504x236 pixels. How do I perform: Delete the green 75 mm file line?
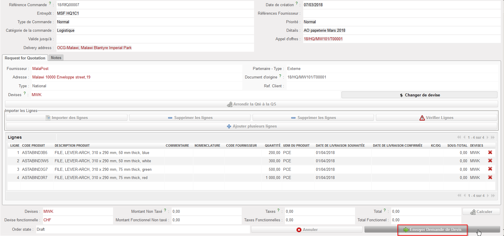pos(490,169)
